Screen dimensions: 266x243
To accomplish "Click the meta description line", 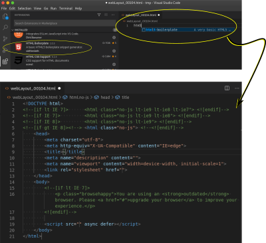I will click(x=92, y=158).
